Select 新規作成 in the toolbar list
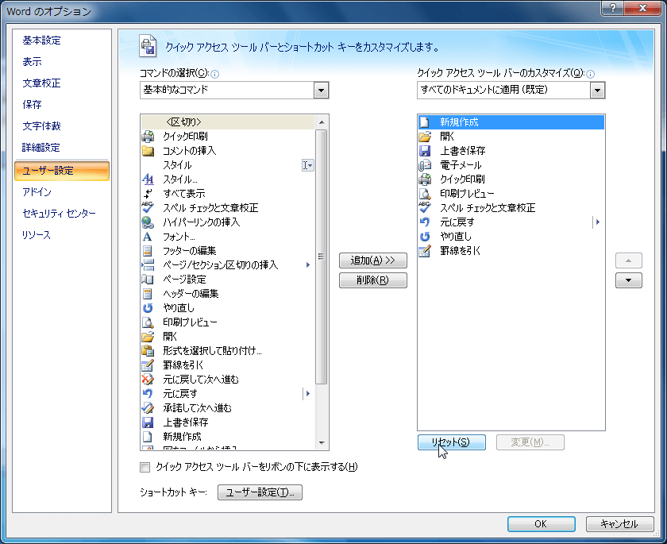 point(511,122)
